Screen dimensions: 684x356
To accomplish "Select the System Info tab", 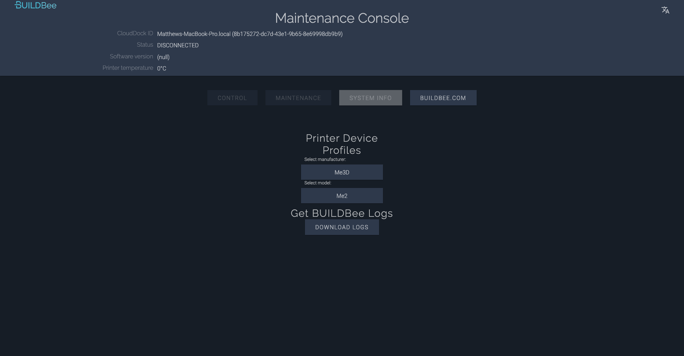I will (370, 98).
